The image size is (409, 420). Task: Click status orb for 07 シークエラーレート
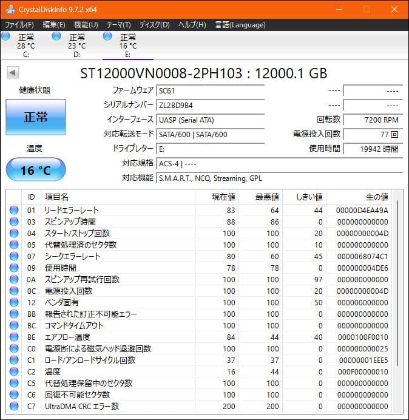pos(14,256)
